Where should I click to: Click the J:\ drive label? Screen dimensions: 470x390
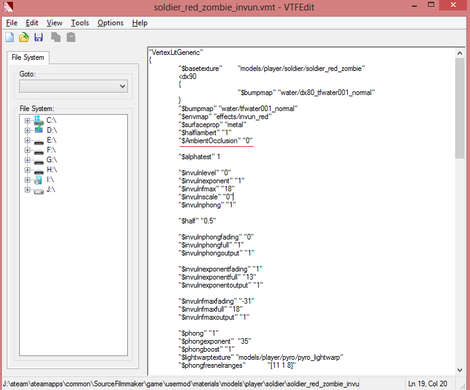coord(51,189)
